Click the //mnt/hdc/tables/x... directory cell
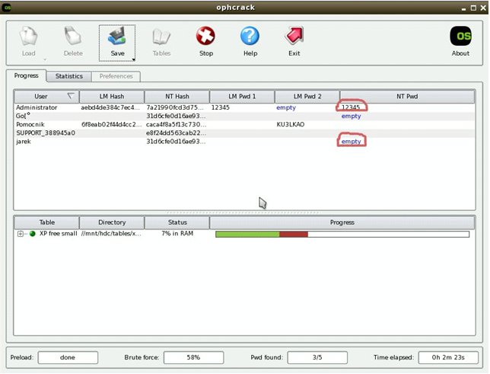 click(111, 234)
